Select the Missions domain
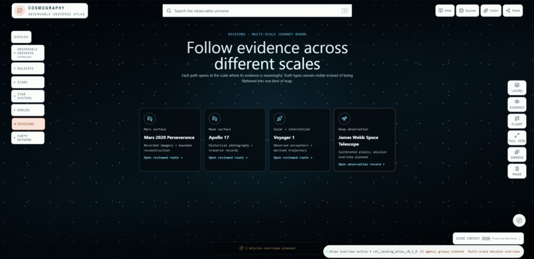The height and width of the screenshot is (259, 534). pos(28,124)
